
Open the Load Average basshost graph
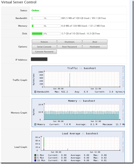point(78,146)
